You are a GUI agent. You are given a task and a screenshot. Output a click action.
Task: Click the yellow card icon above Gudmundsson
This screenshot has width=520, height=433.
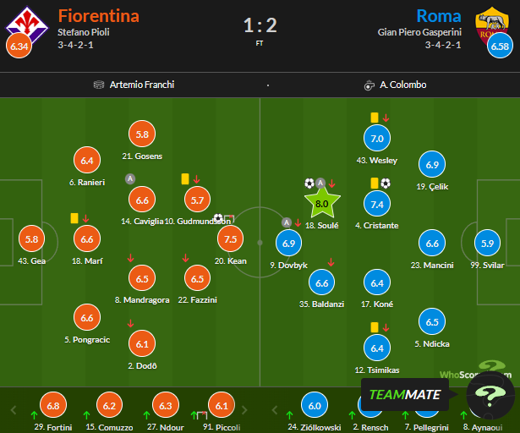click(184, 178)
